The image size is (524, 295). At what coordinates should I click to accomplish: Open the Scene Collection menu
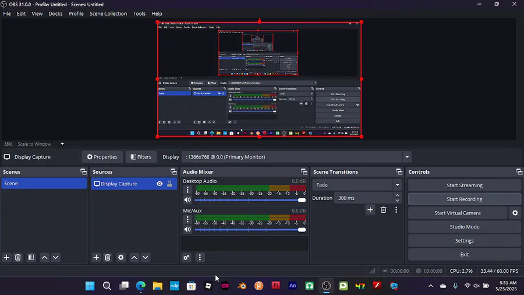pyautogui.click(x=108, y=14)
